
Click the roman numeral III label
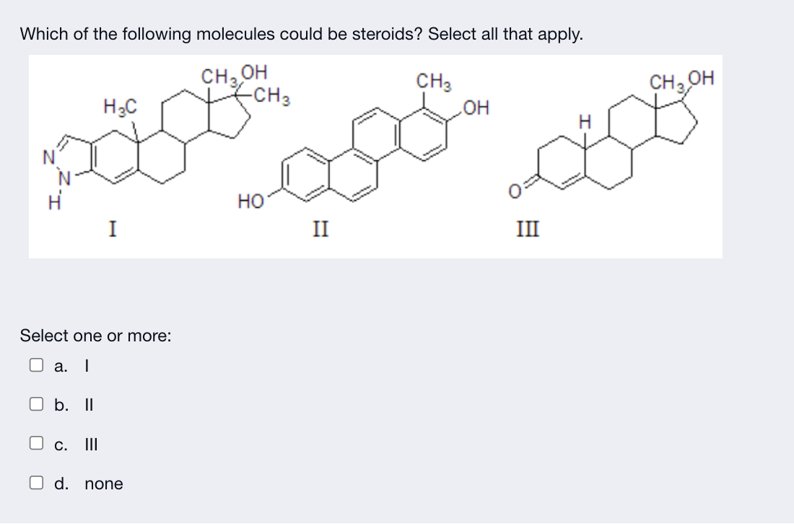(x=528, y=230)
